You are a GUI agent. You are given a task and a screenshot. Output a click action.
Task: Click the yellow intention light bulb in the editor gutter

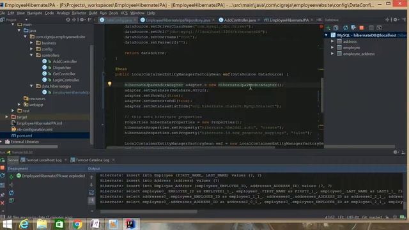click(x=109, y=84)
